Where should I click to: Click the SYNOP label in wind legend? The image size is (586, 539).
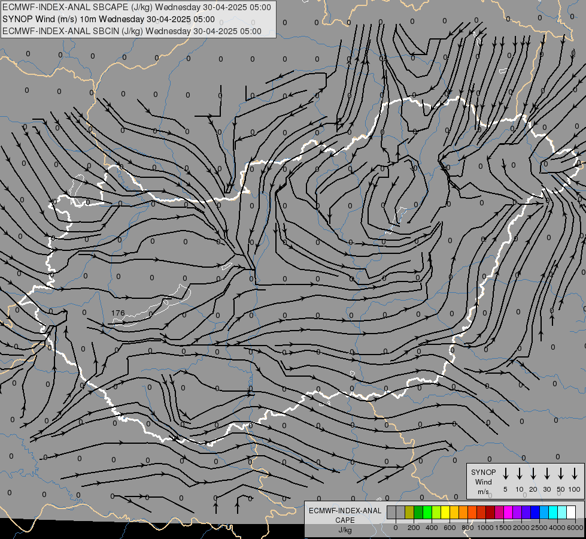[x=483, y=472]
